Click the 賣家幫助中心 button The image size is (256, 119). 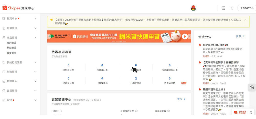247,8
